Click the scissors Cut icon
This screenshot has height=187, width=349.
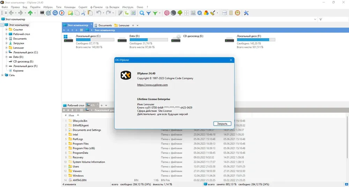[83, 13]
